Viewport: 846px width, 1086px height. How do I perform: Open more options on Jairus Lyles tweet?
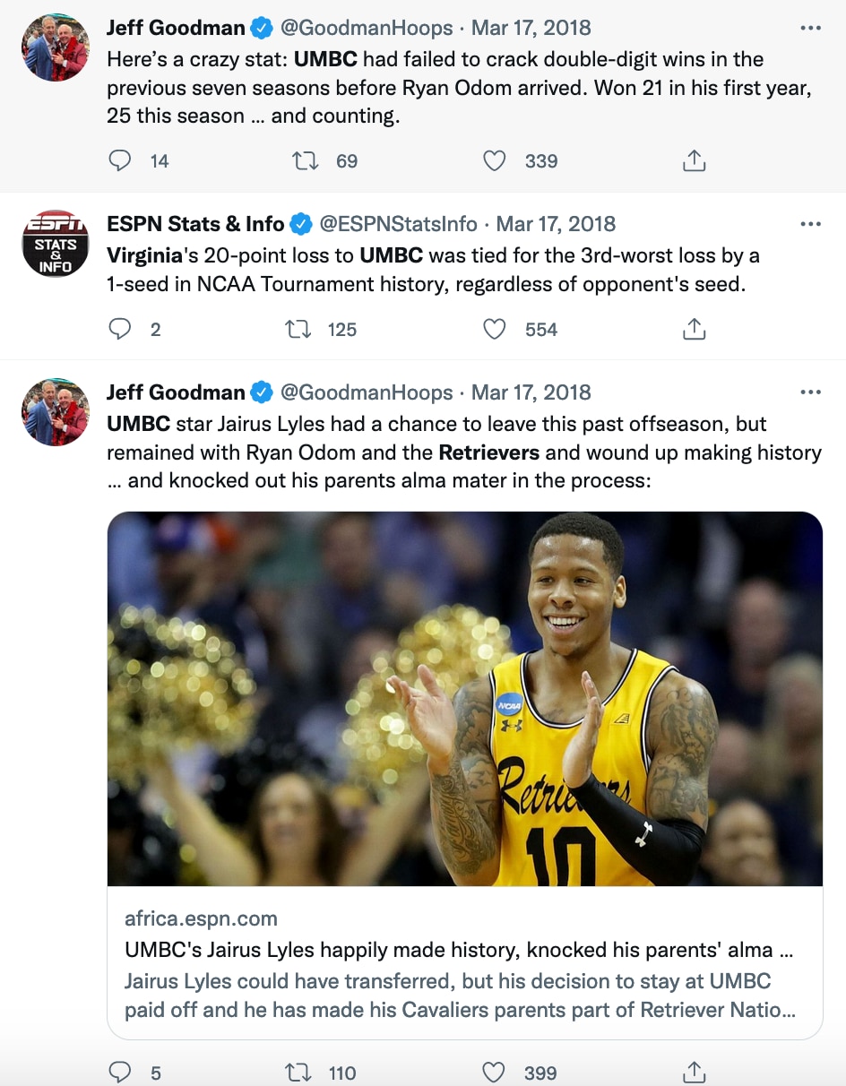coord(810,392)
